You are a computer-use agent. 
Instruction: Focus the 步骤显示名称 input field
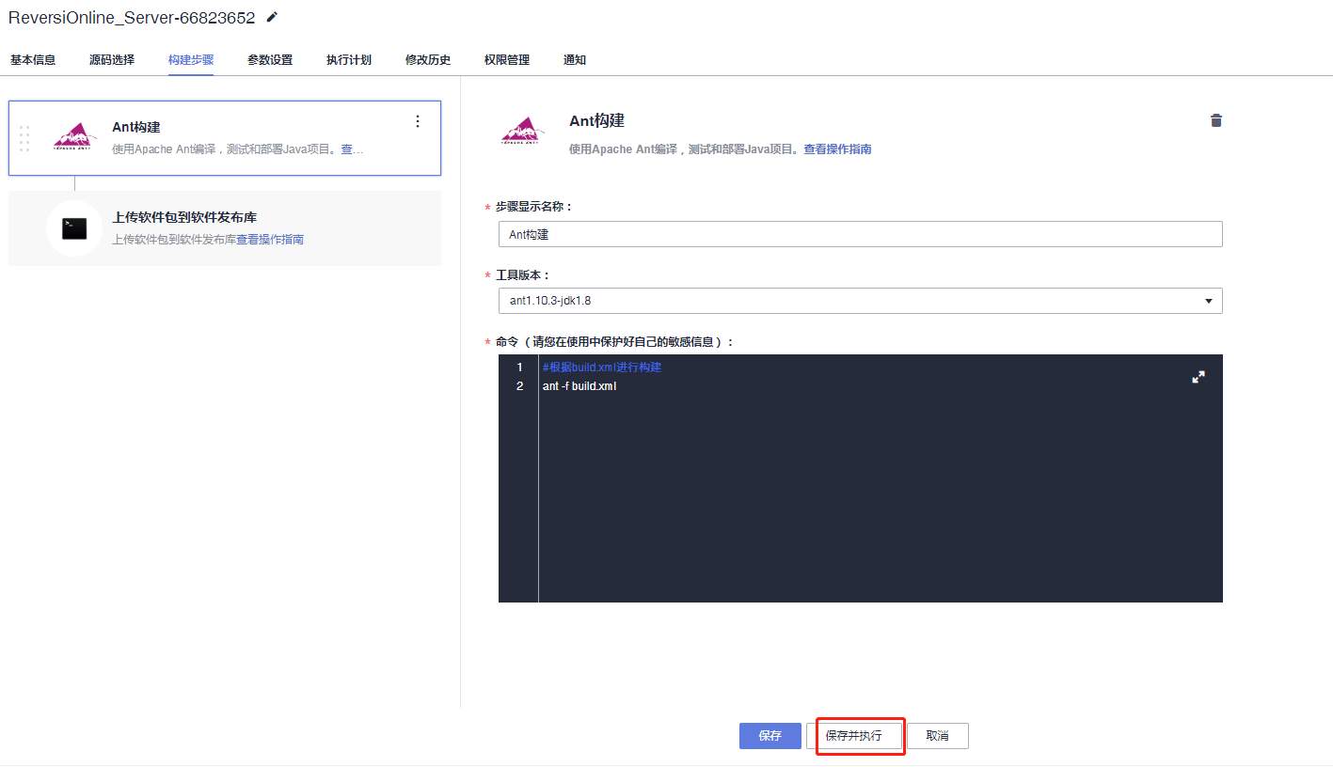coord(860,234)
